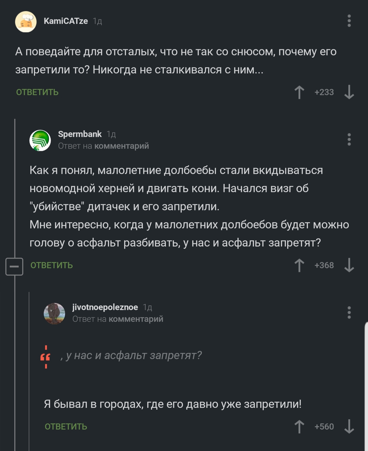Upvote jivotnoepoleznoe's comment

299,427
